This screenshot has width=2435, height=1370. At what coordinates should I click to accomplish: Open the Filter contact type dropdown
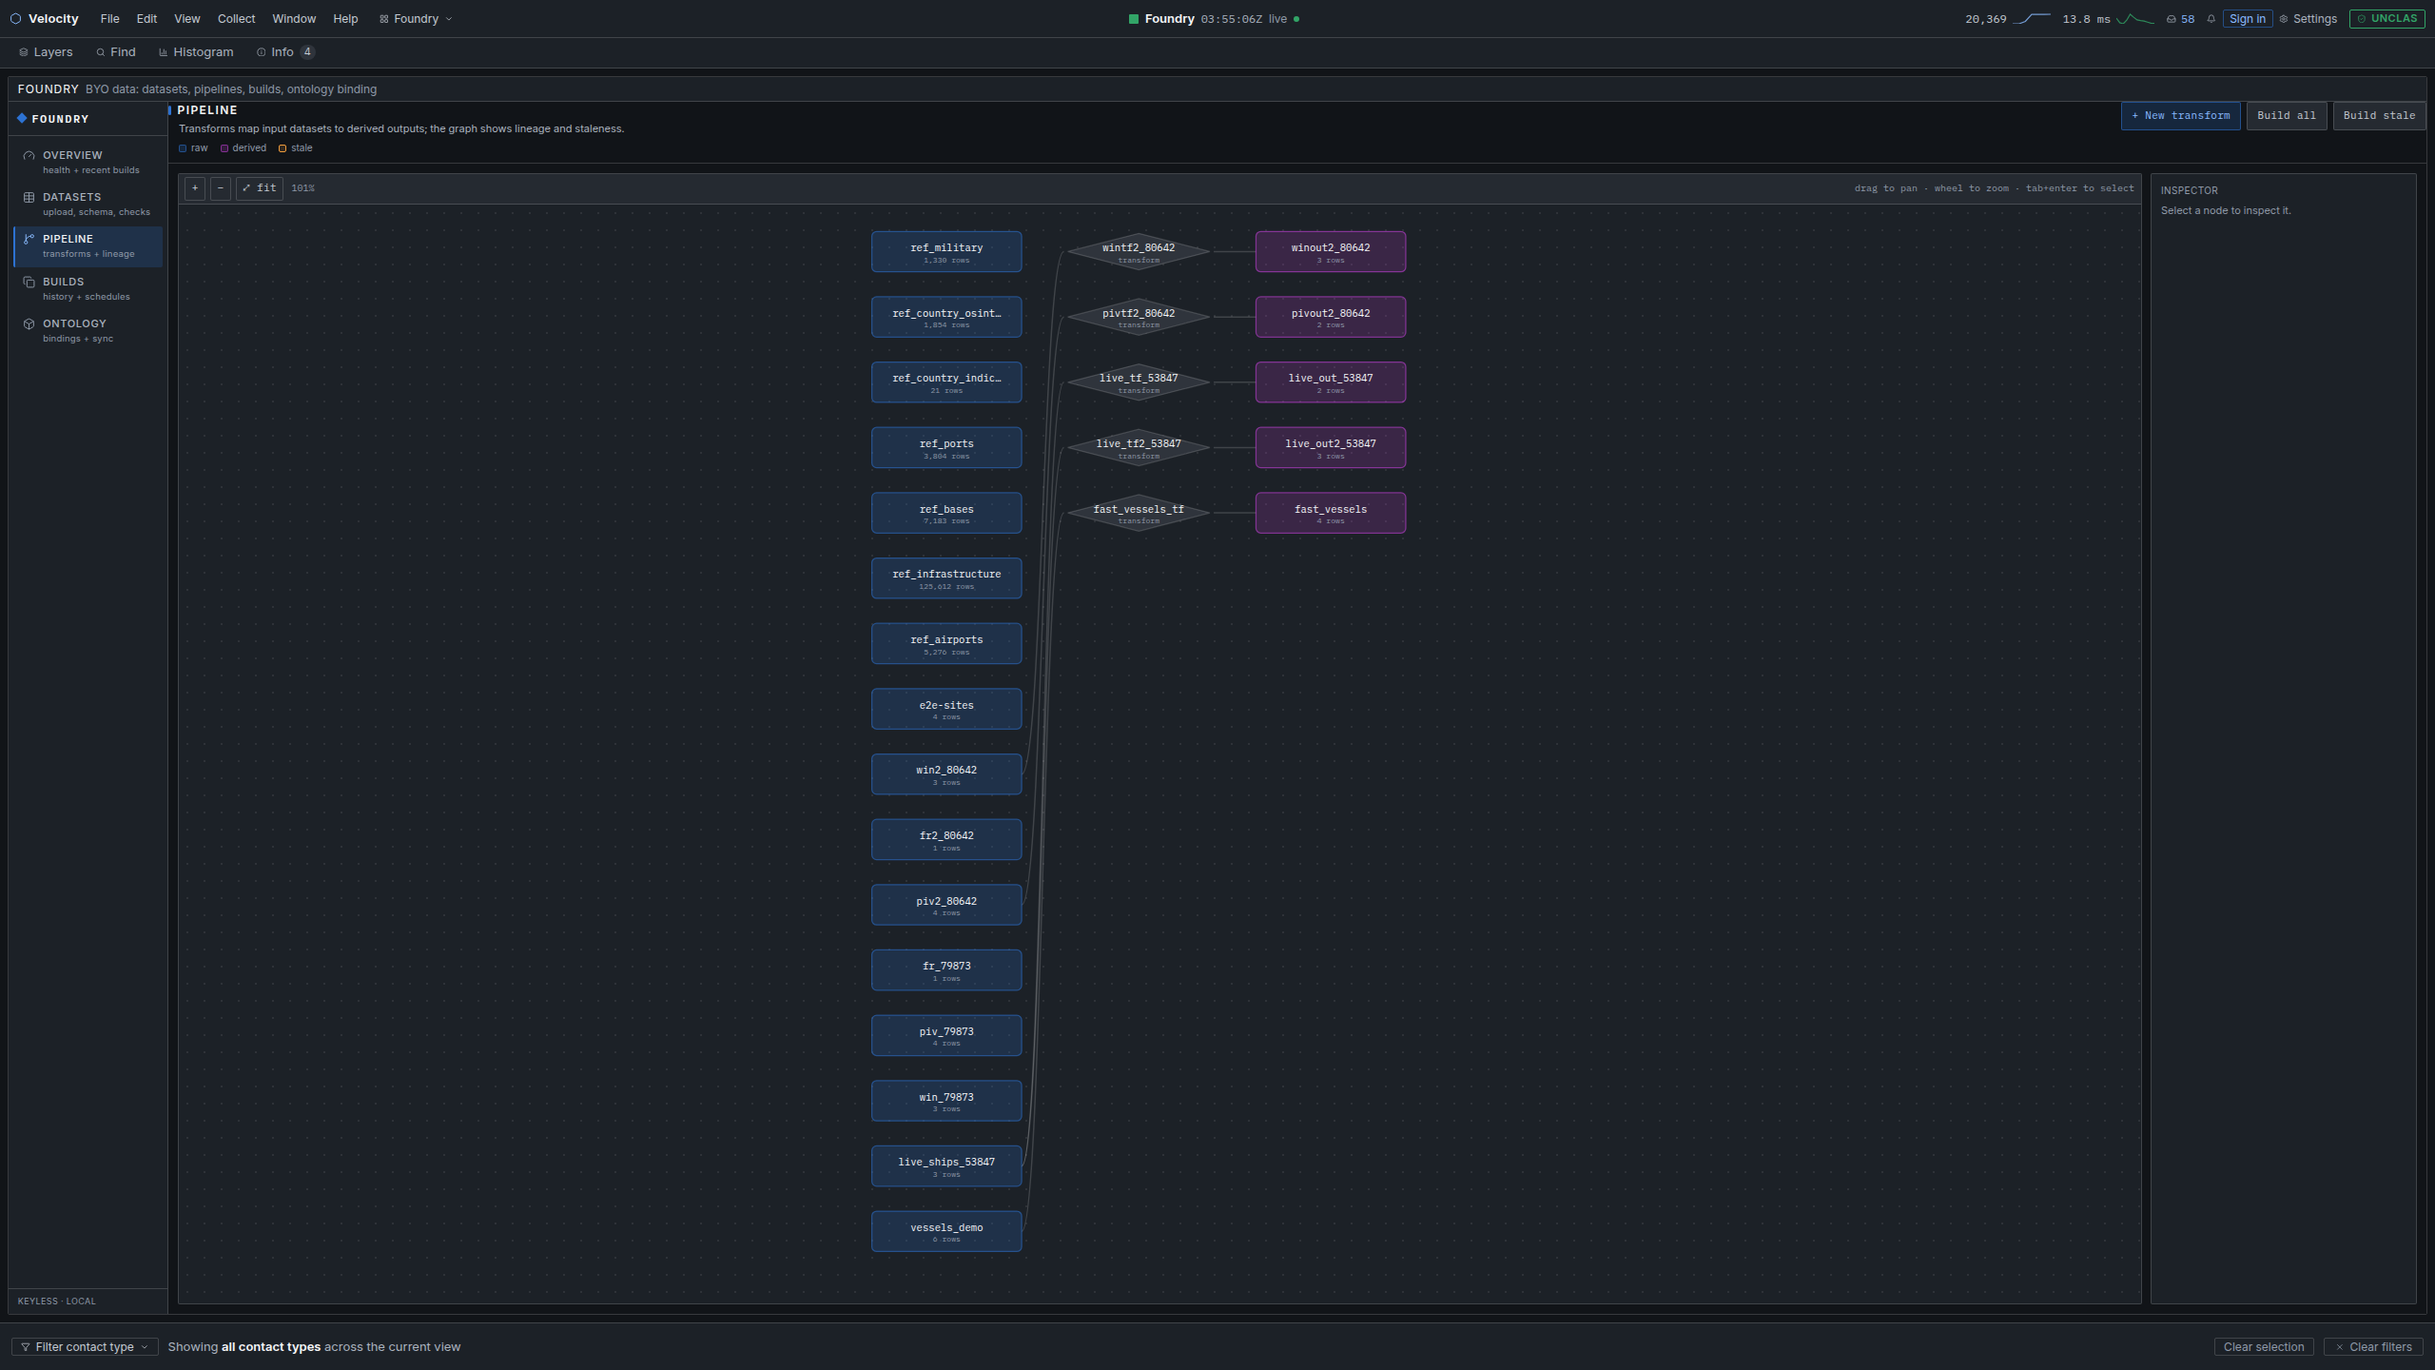pyautogui.click(x=85, y=1347)
